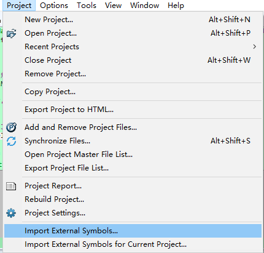The width and height of the screenshot is (264, 253).
Task: Click the Project Settings gear icon
Action: [11, 213]
